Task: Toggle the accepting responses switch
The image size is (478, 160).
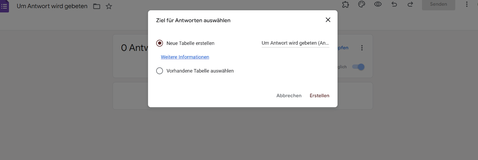Action: tap(358, 67)
